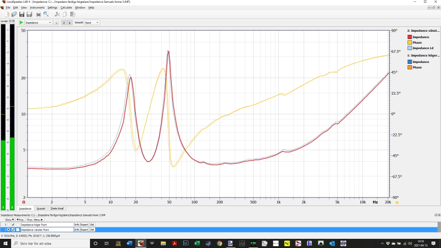Viewport: 441px width, 248px height.
Task: Open print preview magnifier icon
Action: point(46,14)
